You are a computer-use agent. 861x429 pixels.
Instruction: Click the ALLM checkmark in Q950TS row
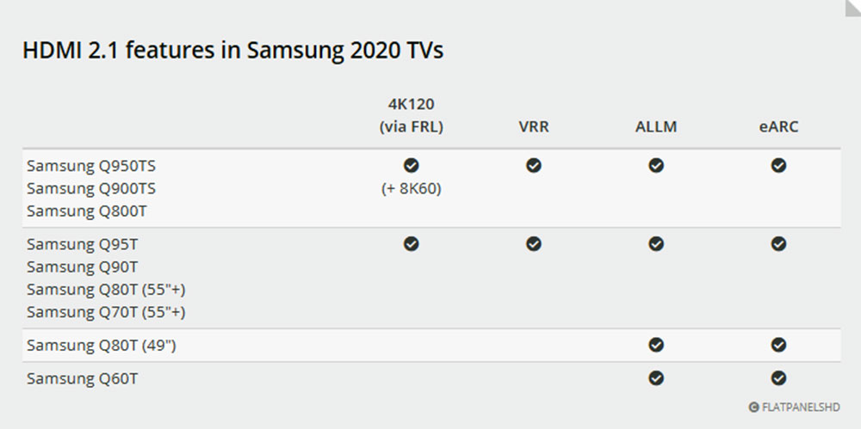click(656, 165)
